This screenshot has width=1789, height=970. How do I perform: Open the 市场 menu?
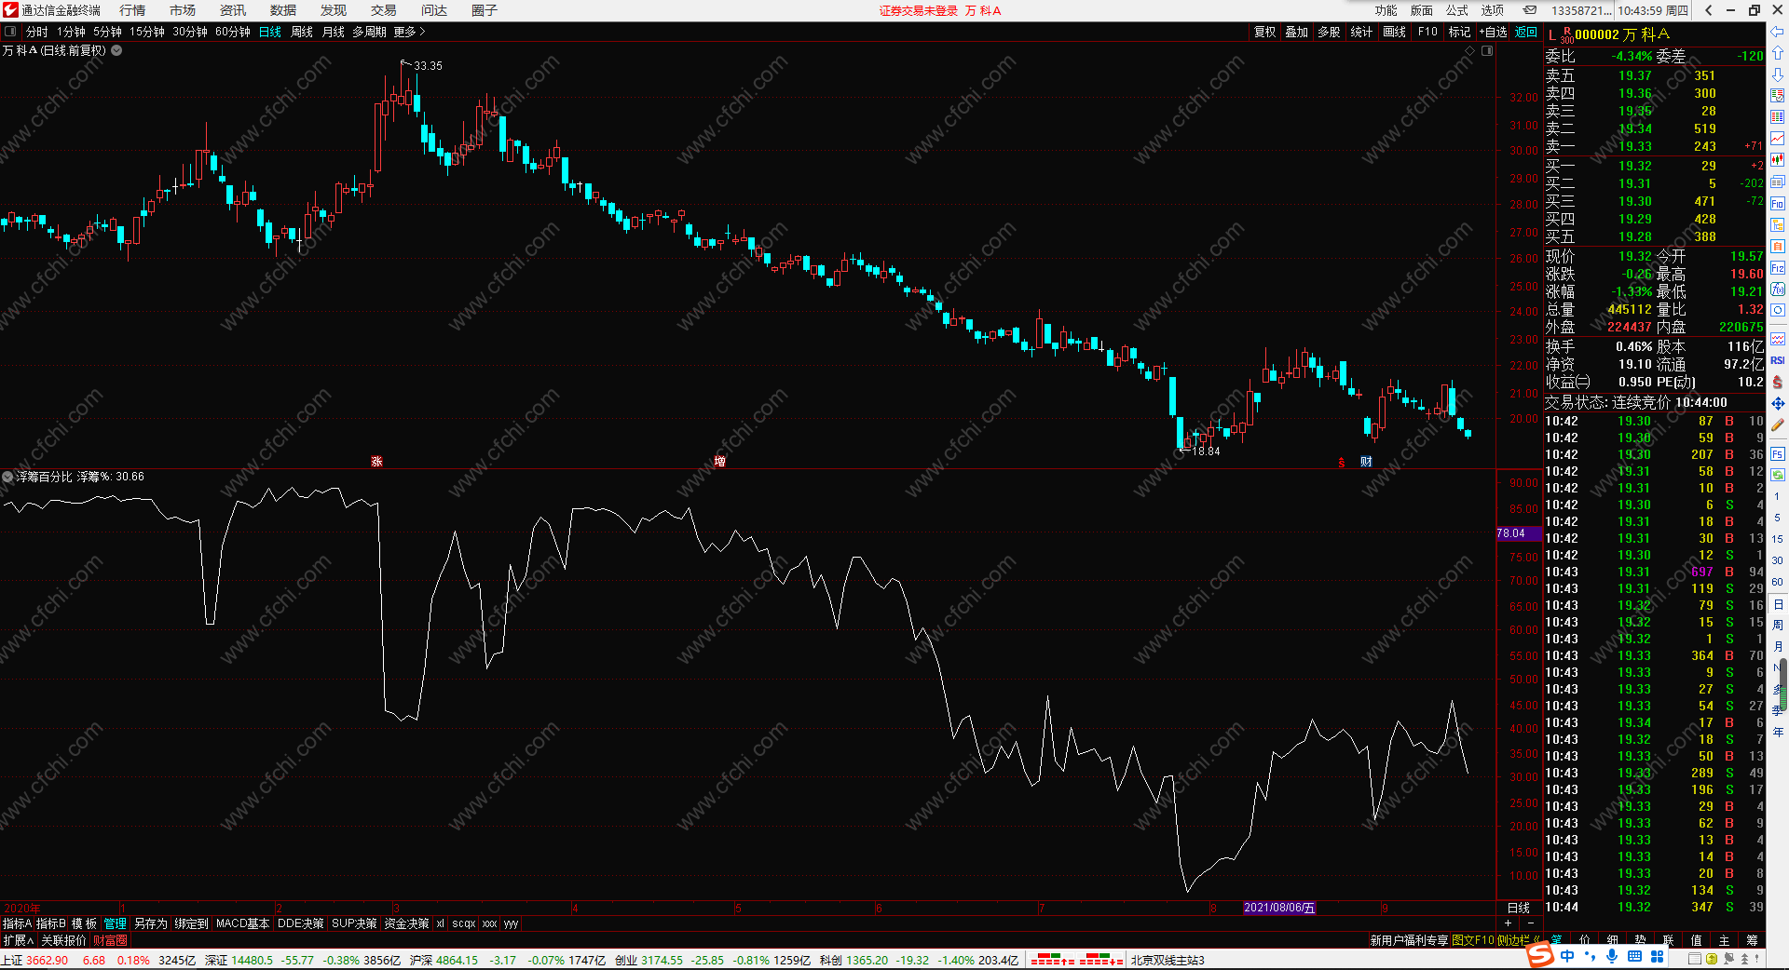(x=183, y=10)
